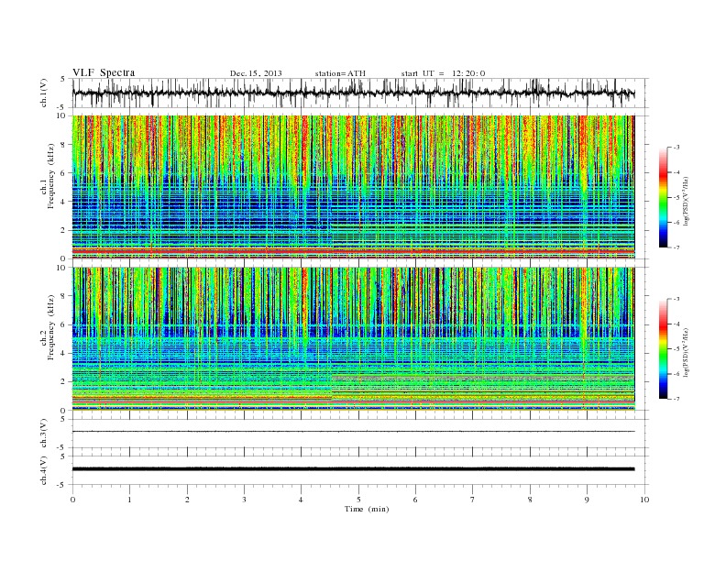The image size is (726, 561).
Task: Click time axis tick label '1'
Action: (x=129, y=500)
